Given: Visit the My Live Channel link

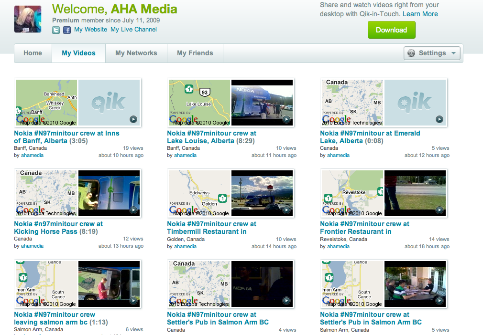Looking at the screenshot, I should coord(133,30).
